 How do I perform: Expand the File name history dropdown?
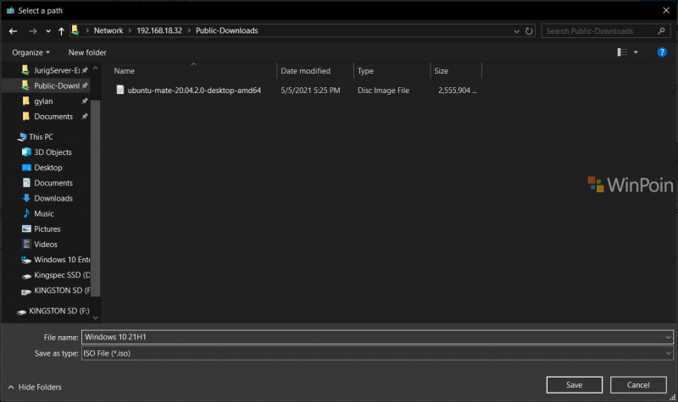(669, 337)
